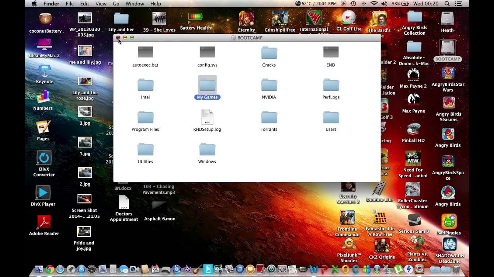Open iTunes in the Dock
The image size is (494, 277).
(239, 269)
